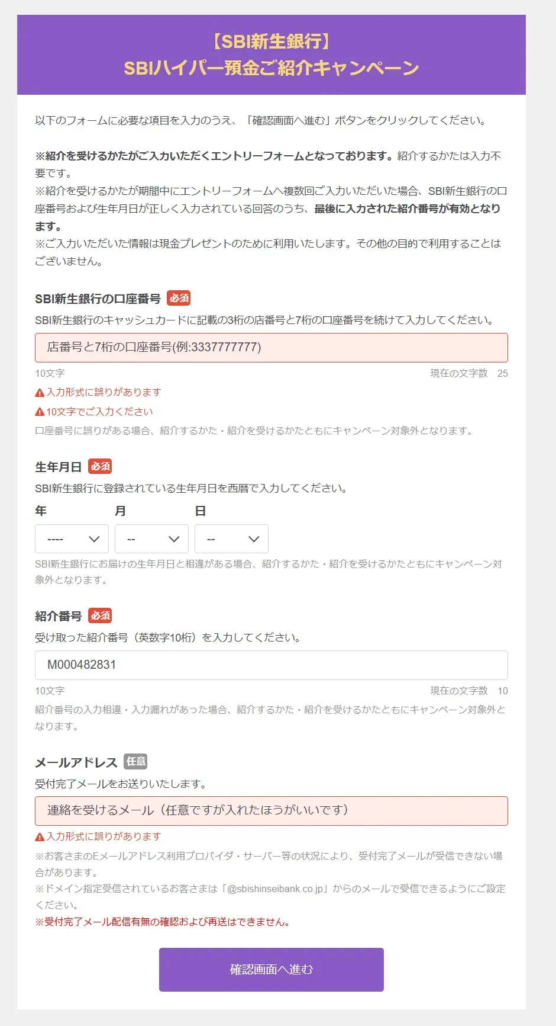Click the 必須 badge beside 紹介番号
556x1026 pixels.
pyautogui.click(x=100, y=615)
